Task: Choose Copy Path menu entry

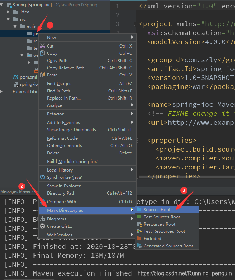Action: (88, 61)
